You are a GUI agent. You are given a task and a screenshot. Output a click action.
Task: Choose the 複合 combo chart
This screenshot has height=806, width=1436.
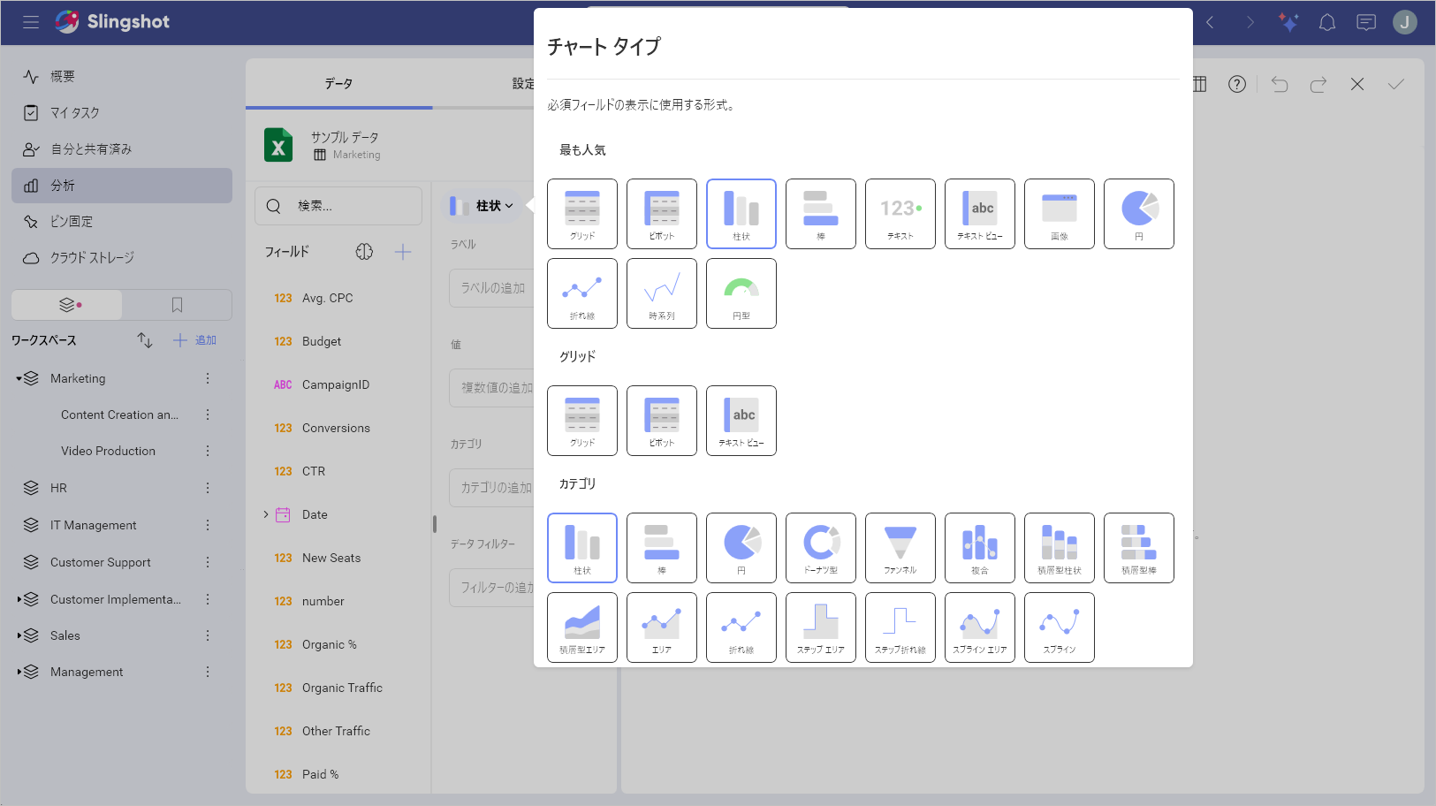point(980,548)
